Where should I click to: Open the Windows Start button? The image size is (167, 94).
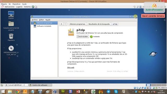(3, 92)
